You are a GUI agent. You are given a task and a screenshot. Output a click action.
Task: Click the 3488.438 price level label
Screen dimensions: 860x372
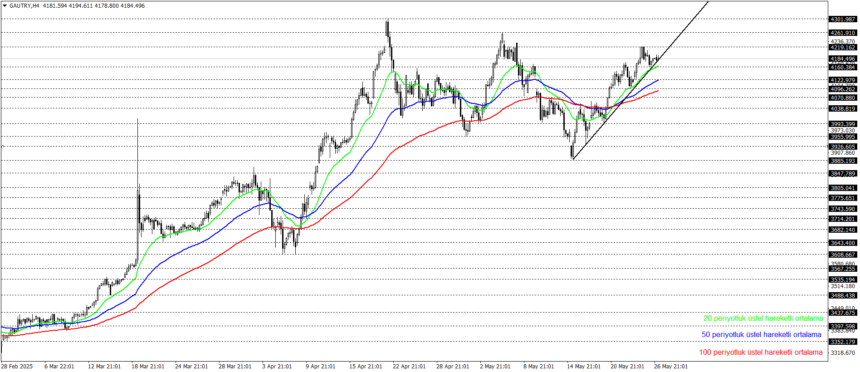(x=843, y=296)
